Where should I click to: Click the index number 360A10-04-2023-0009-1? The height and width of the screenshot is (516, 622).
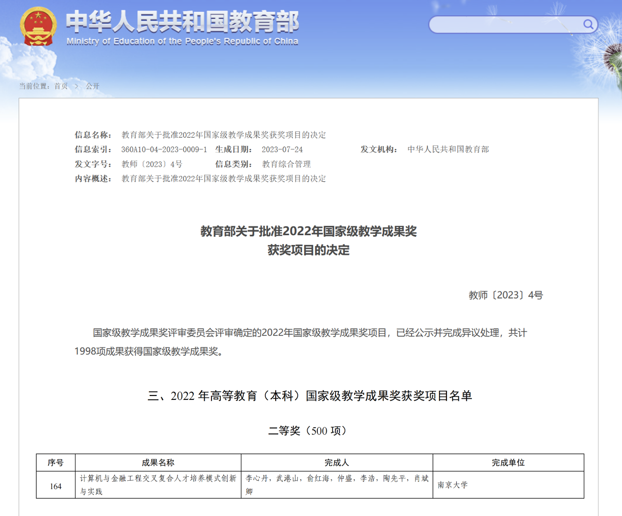[164, 149]
